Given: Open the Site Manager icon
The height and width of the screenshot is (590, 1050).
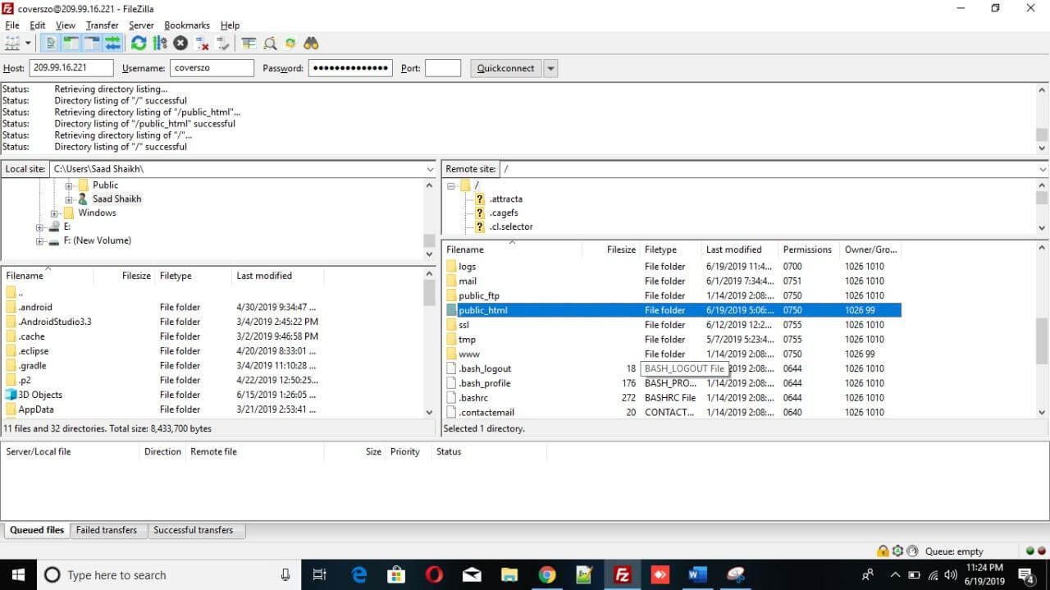Looking at the screenshot, I should point(12,43).
